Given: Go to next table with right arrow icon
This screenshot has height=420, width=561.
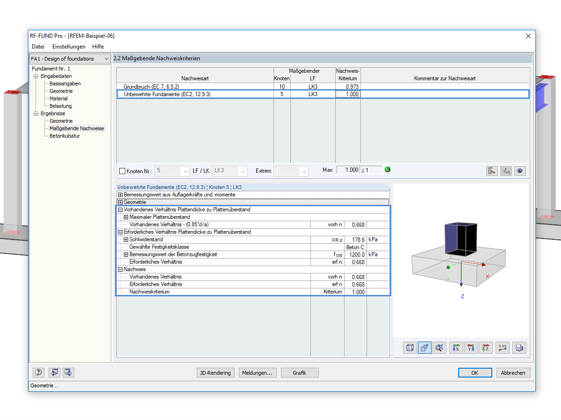Looking at the screenshot, I should click(x=68, y=372).
